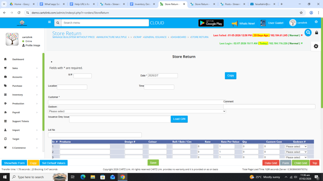Click the Load GIN button
This screenshot has width=323, height=181.
pyautogui.click(x=180, y=119)
